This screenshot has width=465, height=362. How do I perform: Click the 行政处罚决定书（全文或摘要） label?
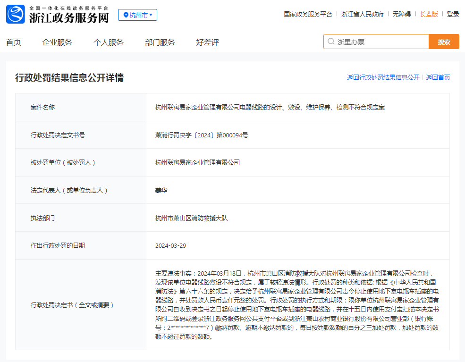point(72,305)
